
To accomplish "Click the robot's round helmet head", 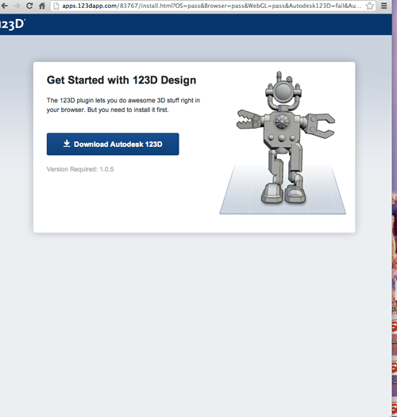I will [283, 91].
